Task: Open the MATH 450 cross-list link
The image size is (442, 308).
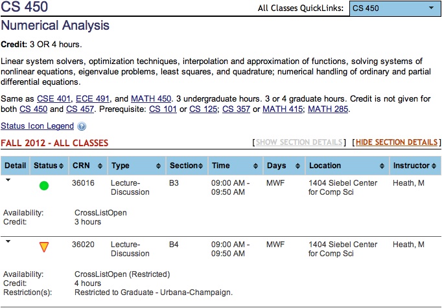Action: pyautogui.click(x=151, y=98)
